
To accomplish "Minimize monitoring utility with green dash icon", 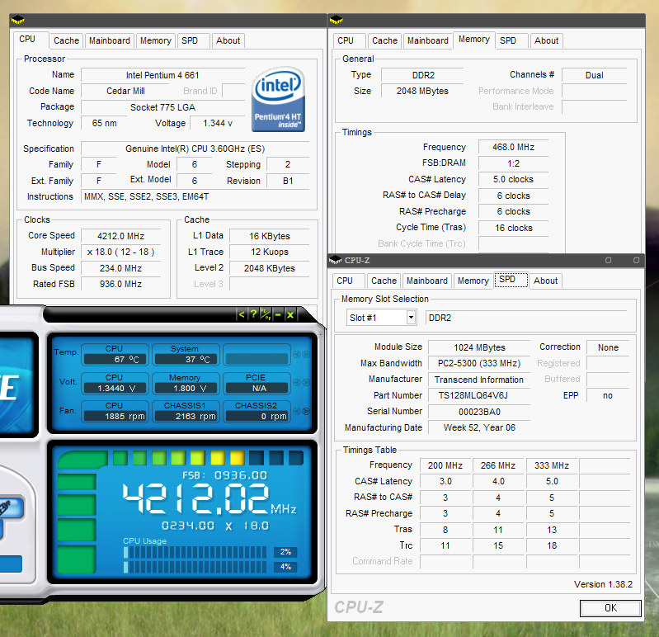I will [x=278, y=314].
